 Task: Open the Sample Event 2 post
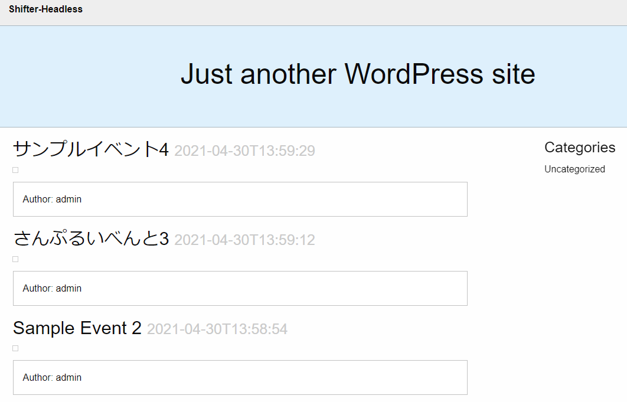(77, 328)
